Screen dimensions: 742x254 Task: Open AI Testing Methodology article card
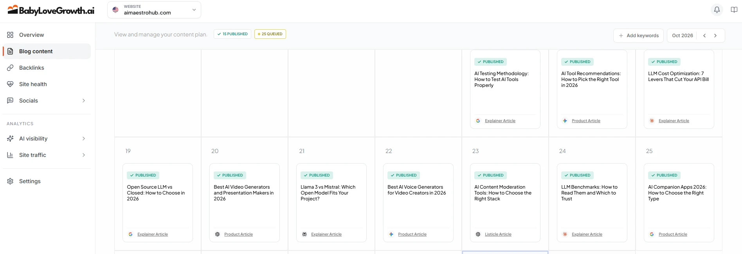[x=505, y=89]
